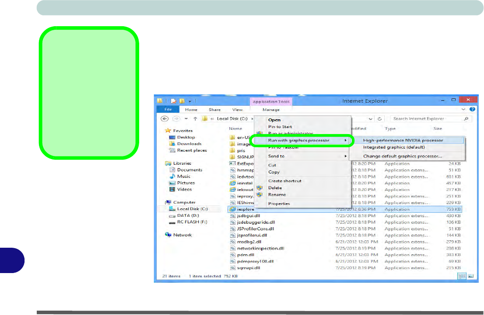Open the Manage tab
Screen dimensions: 484x315
click(x=271, y=110)
